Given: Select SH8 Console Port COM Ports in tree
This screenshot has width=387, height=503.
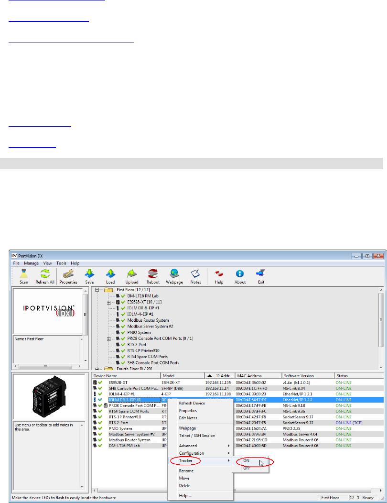Looking at the screenshot, I should tap(153, 363).
